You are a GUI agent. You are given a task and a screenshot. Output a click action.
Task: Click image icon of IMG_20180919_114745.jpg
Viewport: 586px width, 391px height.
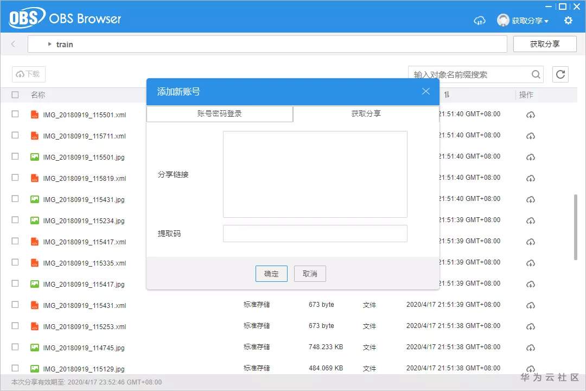pos(34,347)
